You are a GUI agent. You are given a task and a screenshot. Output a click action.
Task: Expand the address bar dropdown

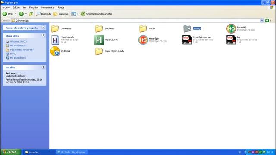click(262, 20)
